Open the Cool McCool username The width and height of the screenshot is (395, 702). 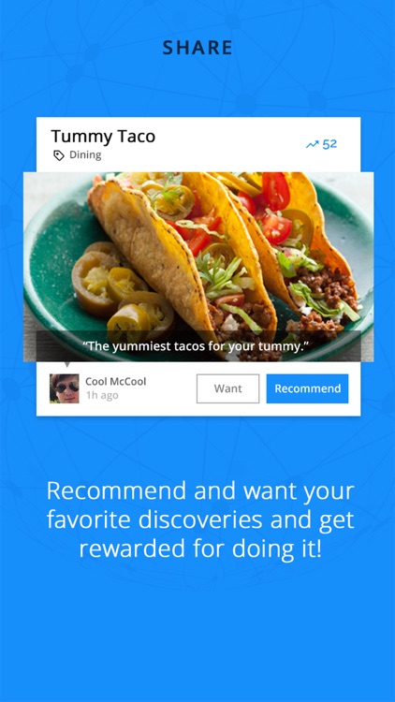click(x=115, y=382)
